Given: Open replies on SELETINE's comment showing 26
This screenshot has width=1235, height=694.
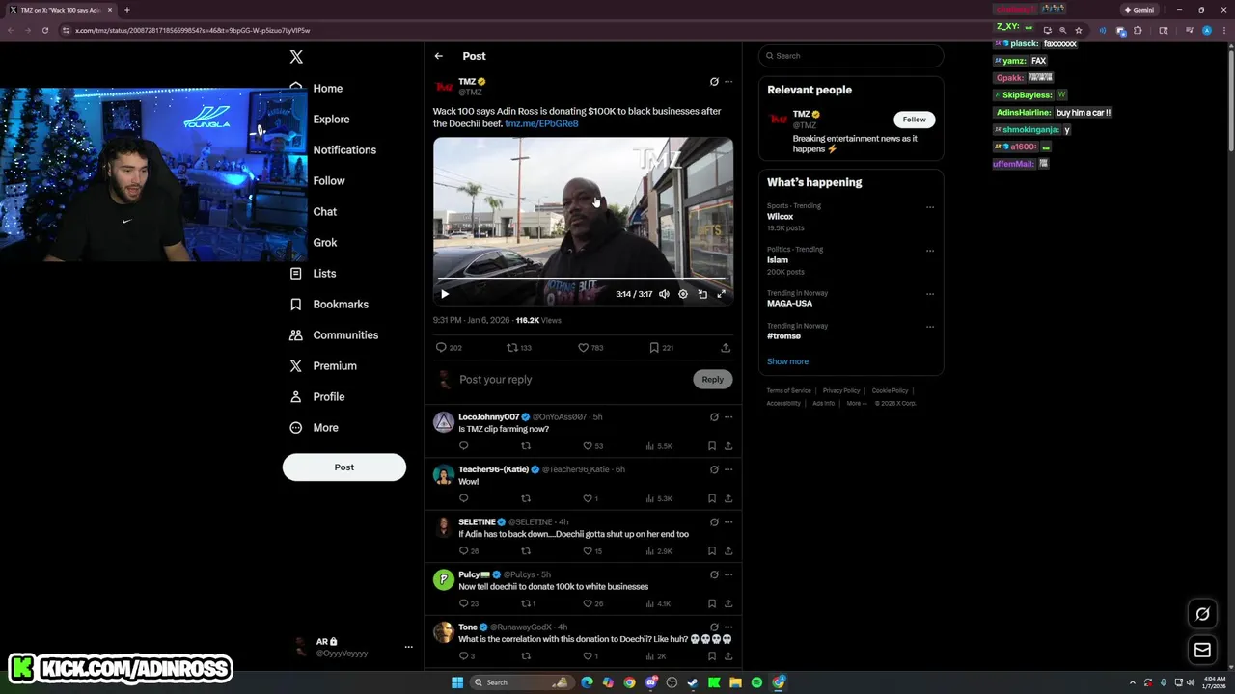Looking at the screenshot, I should [x=469, y=551].
